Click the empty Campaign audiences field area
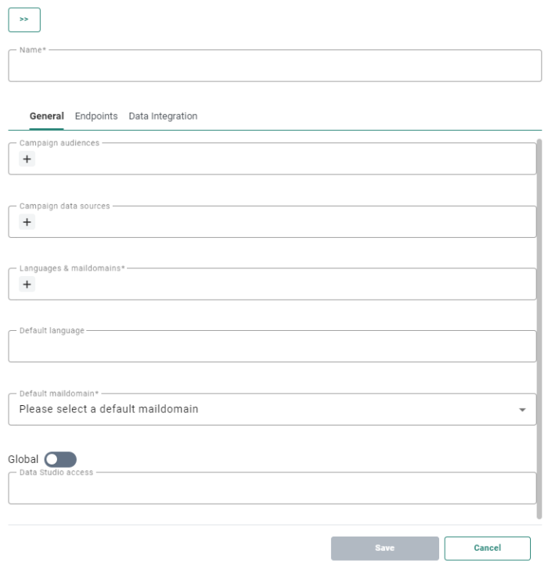This screenshot has height=571, width=548. click(282, 160)
